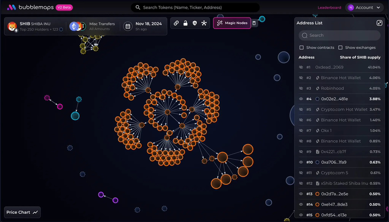Click the exchange icon beside Robinhood
The height and width of the screenshot is (222, 389).
click(x=317, y=88)
